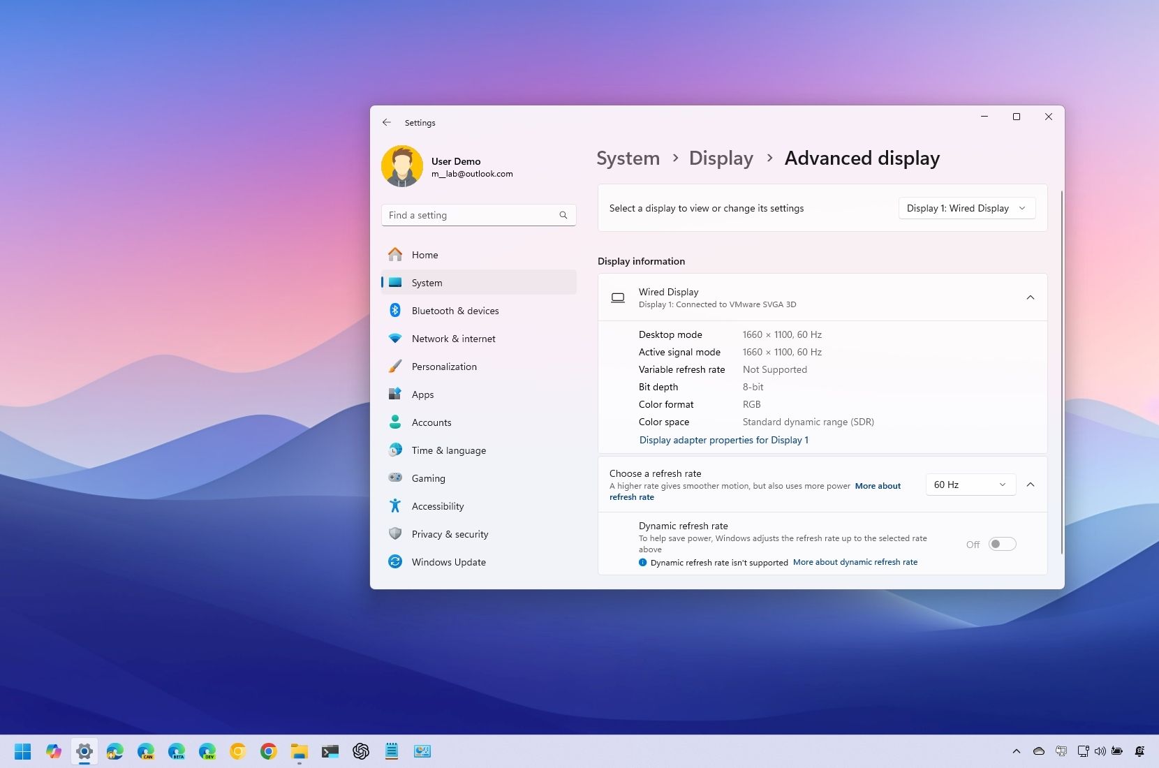Click the back arrow in Settings
Image resolution: width=1159 pixels, height=768 pixels.
[x=387, y=122]
